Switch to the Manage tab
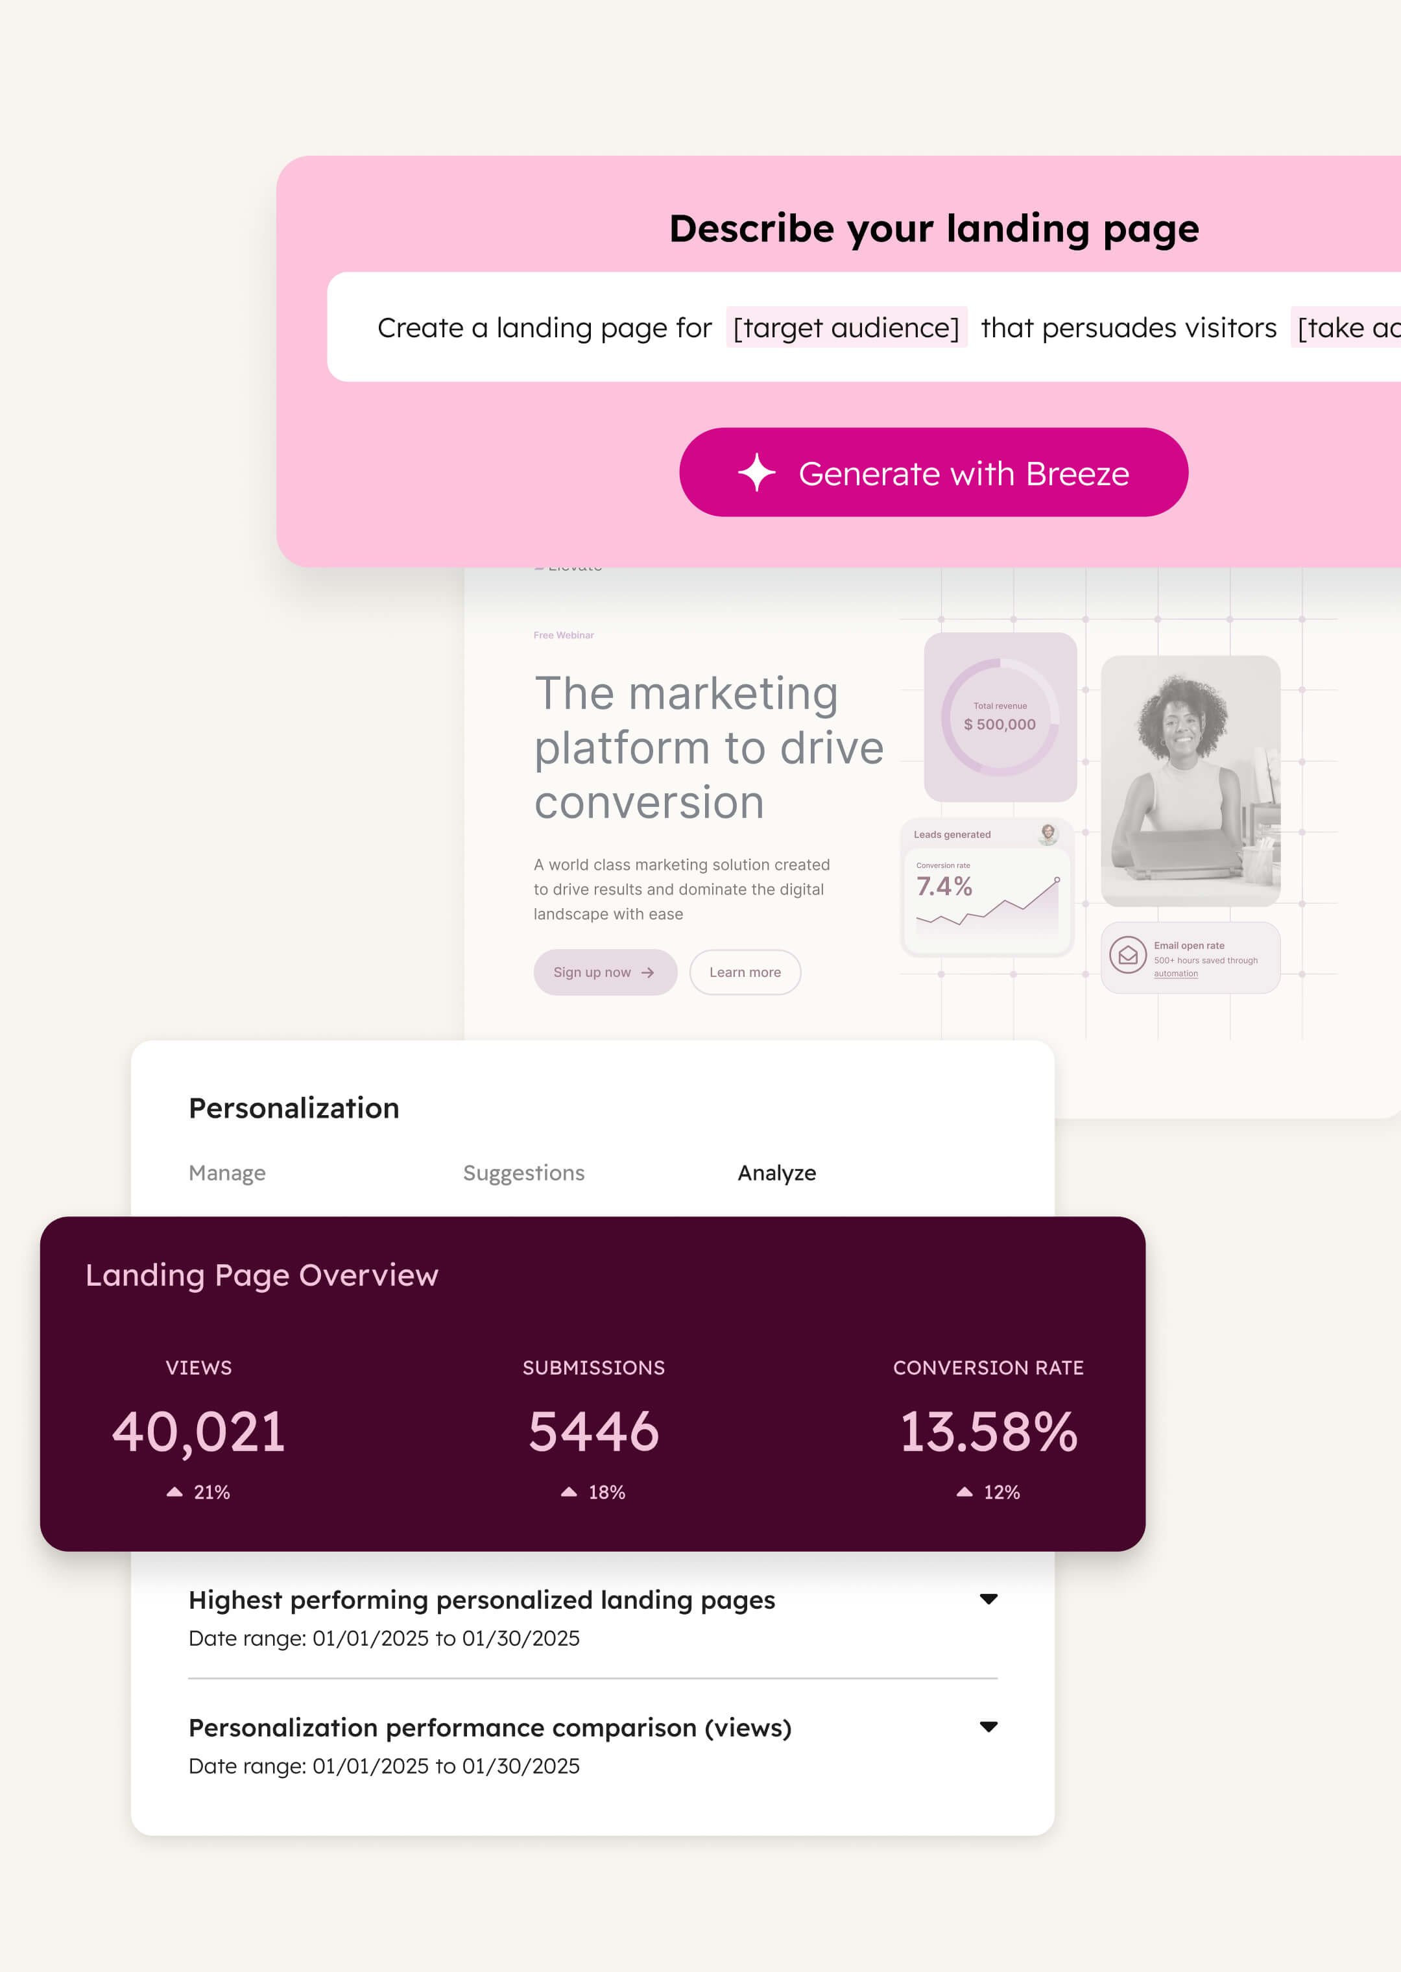This screenshot has width=1401, height=1972. [x=227, y=1172]
